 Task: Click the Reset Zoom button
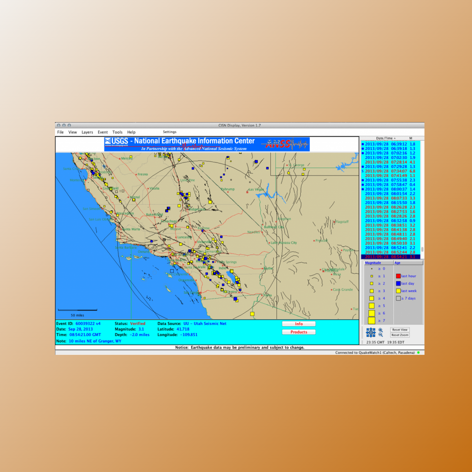click(x=400, y=335)
